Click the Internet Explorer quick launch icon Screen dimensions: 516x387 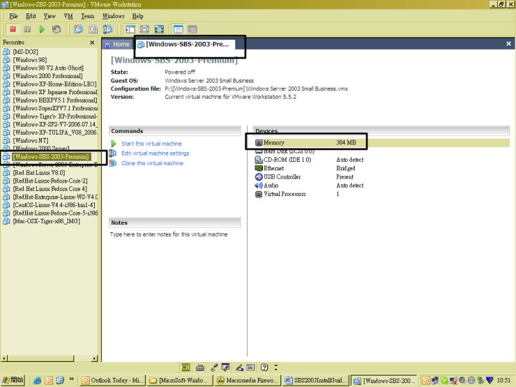point(37,381)
